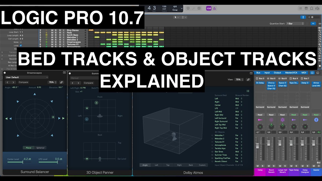Viewport: 322px width, 181px height.
Task: Click the Delay channel volume fader
Action: pyautogui.click(x=257, y=146)
